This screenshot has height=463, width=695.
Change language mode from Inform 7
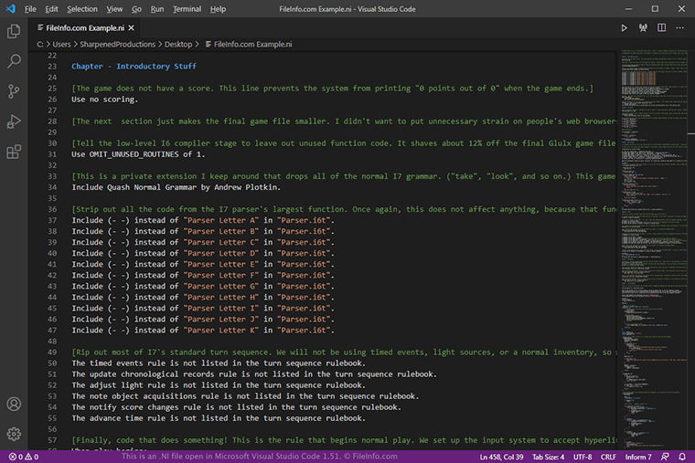637,456
